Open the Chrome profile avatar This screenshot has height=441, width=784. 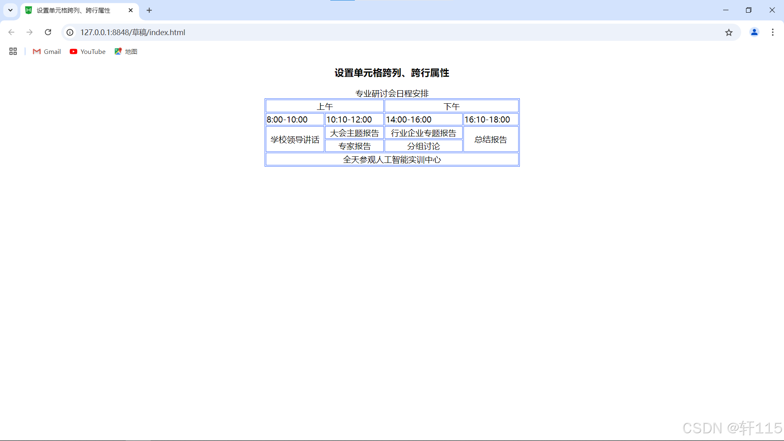(x=754, y=32)
